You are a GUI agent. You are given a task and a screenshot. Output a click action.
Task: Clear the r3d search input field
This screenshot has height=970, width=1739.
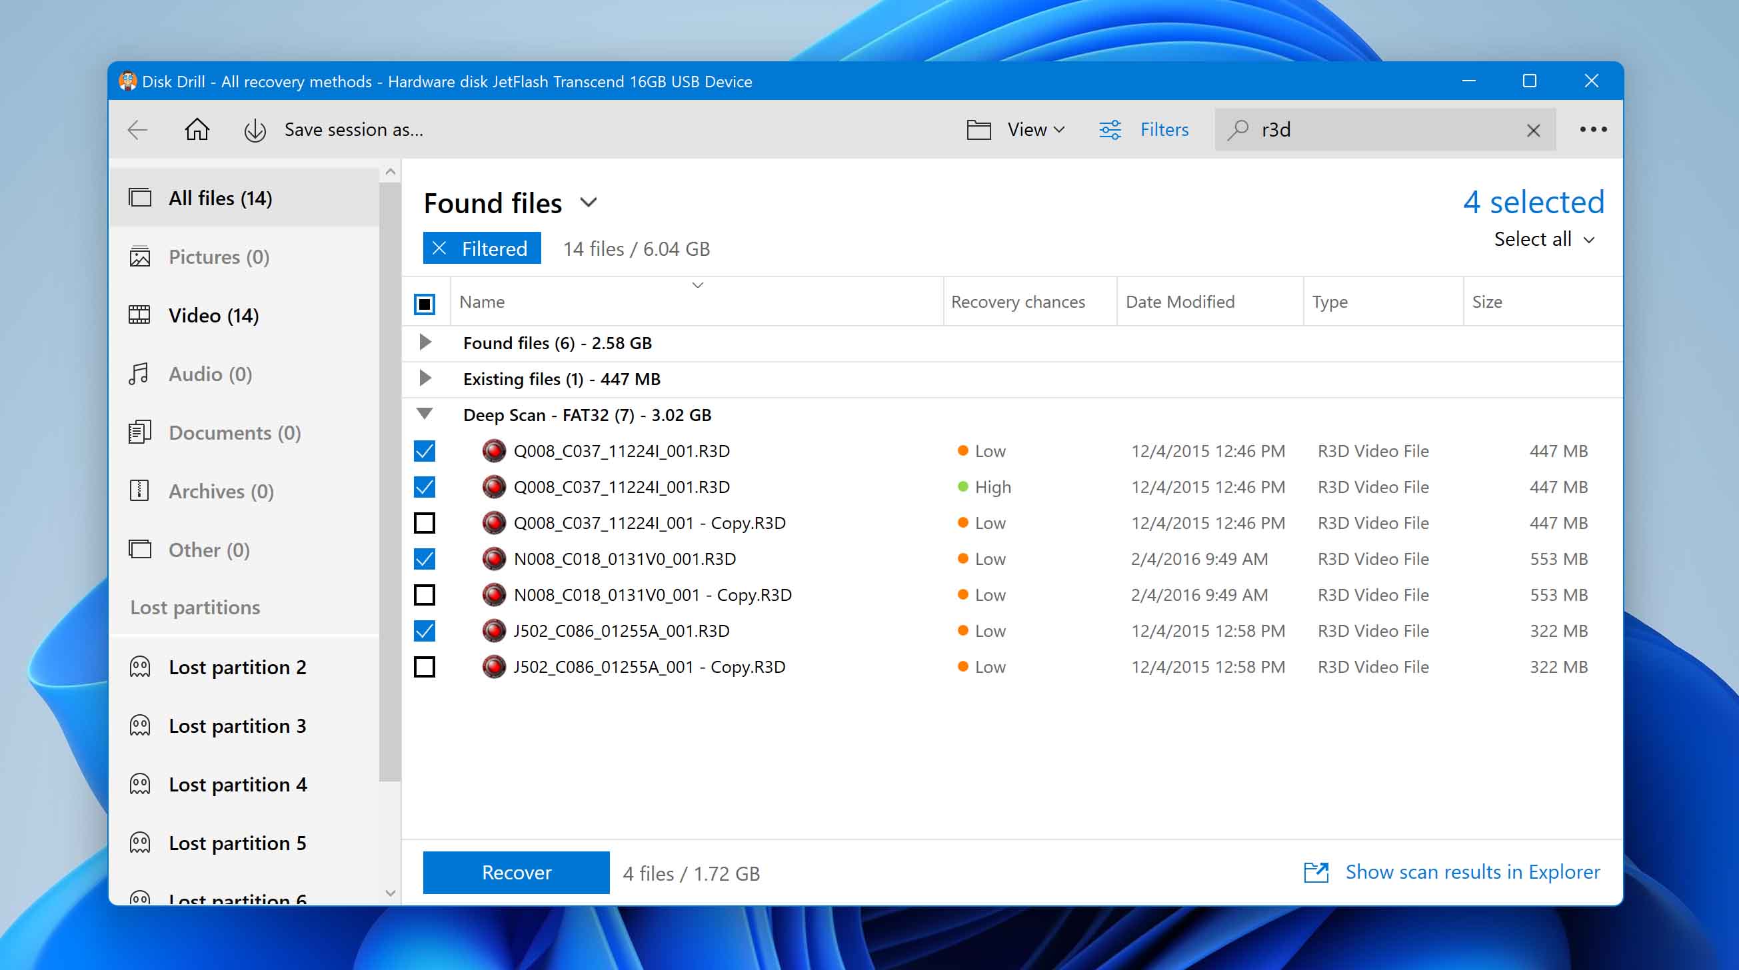coord(1534,129)
